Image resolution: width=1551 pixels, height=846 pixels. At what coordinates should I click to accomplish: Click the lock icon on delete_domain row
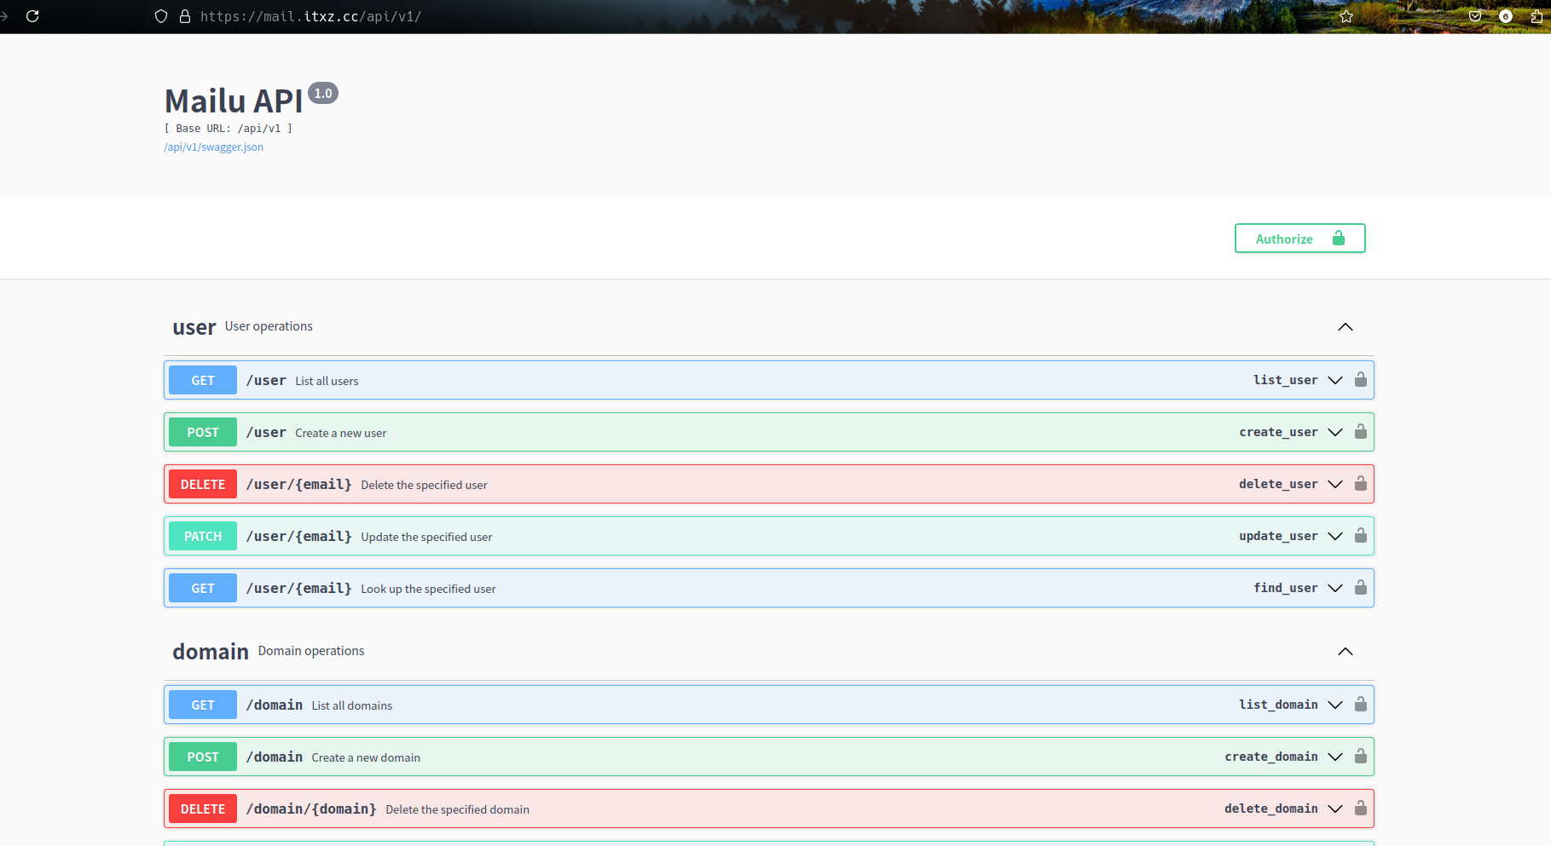[x=1361, y=809]
